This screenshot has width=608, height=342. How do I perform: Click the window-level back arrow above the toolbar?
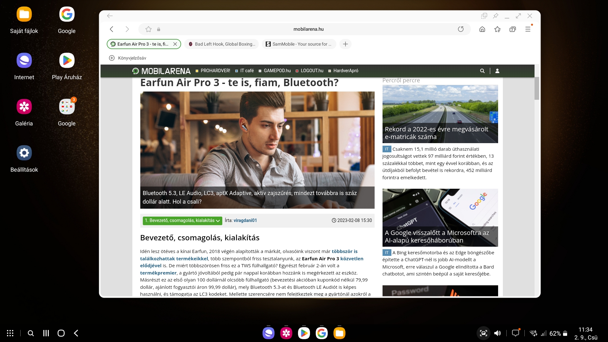pyautogui.click(x=110, y=16)
